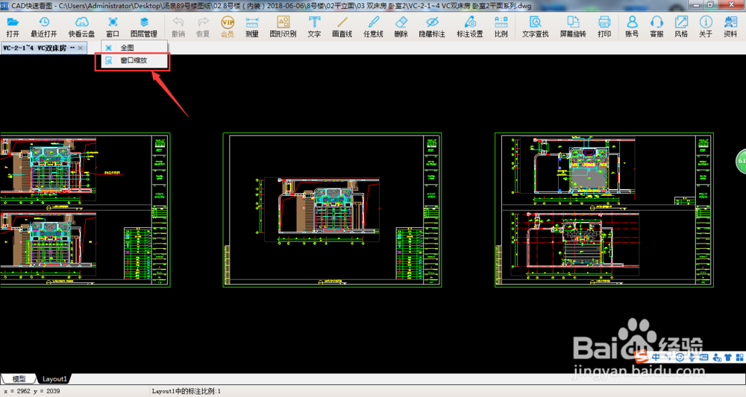Open the 快看云盘 cloud drive

[81, 27]
